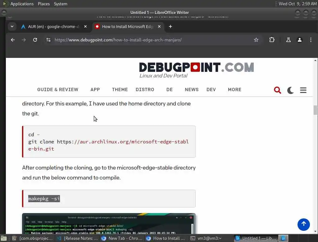Screen dimensions: 318x242
Task: Open the Chrome three-dot menu
Action: (311, 40)
